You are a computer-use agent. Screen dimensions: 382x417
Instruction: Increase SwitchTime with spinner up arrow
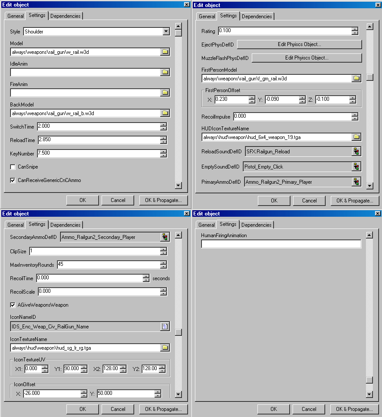coord(163,125)
